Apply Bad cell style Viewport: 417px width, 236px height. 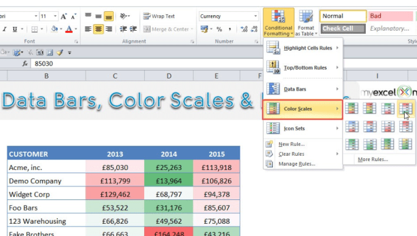[x=390, y=16]
